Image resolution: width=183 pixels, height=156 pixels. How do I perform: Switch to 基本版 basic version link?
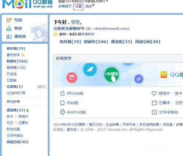(x=72, y=130)
